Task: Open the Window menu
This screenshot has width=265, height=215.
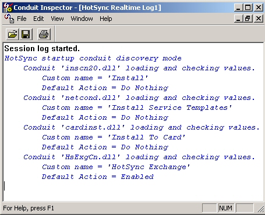Action: tap(82, 19)
